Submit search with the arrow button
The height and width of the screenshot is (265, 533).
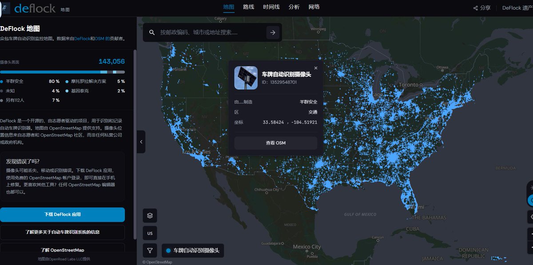(x=273, y=32)
